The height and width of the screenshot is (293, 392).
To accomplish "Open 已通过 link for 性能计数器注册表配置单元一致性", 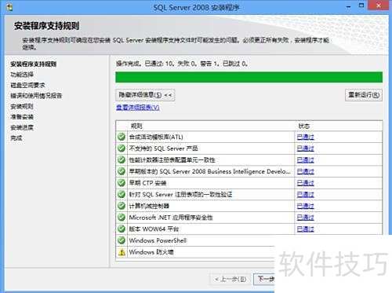I will coord(306,160).
